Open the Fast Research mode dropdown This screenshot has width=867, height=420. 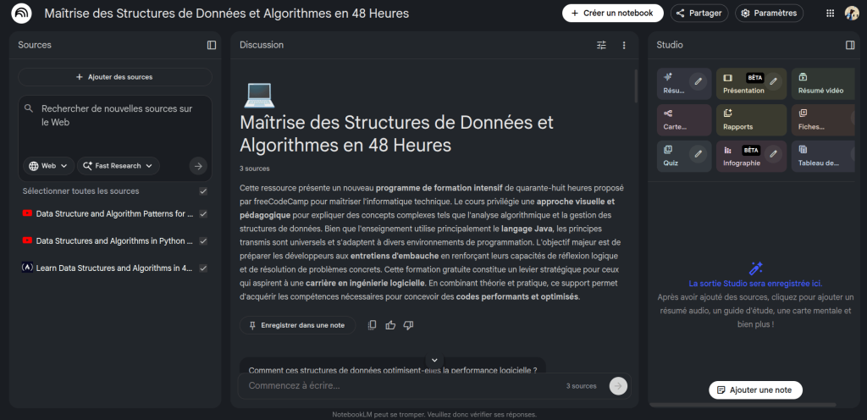[119, 166]
